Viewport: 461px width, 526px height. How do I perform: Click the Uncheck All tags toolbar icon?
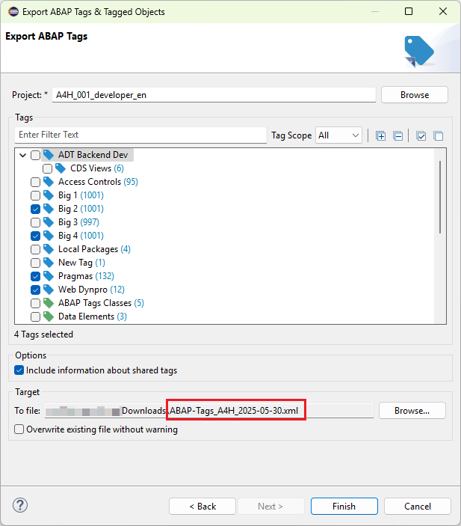(x=439, y=136)
